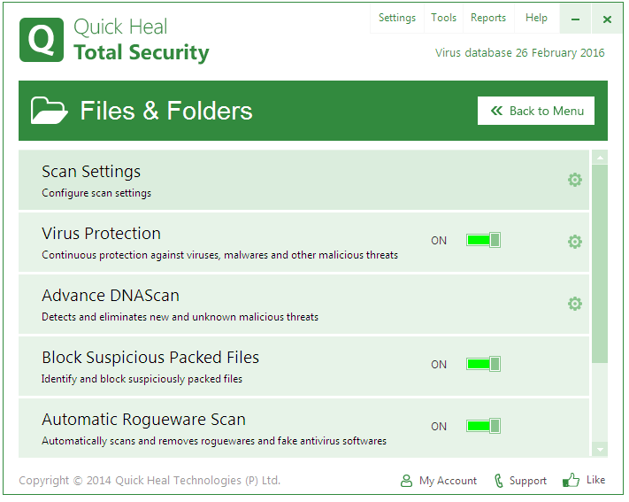Open the Reports menu

point(488,18)
